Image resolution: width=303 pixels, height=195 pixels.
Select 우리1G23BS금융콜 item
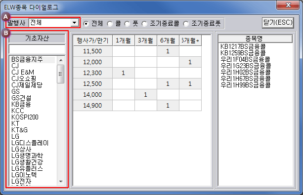point(246,66)
